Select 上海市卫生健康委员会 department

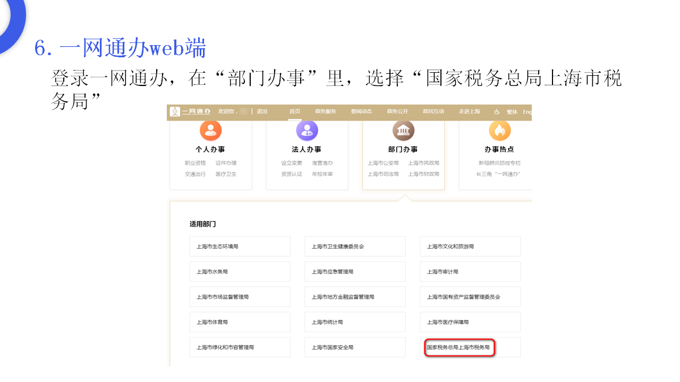point(355,247)
